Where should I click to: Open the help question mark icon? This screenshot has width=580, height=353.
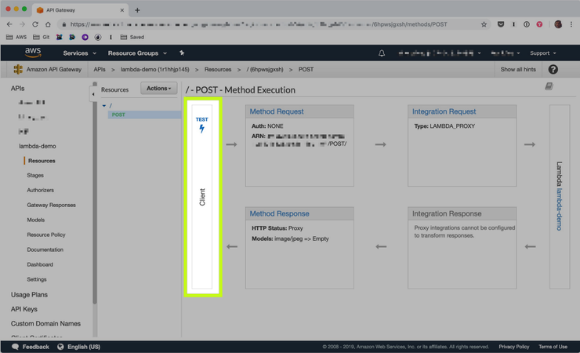553,69
